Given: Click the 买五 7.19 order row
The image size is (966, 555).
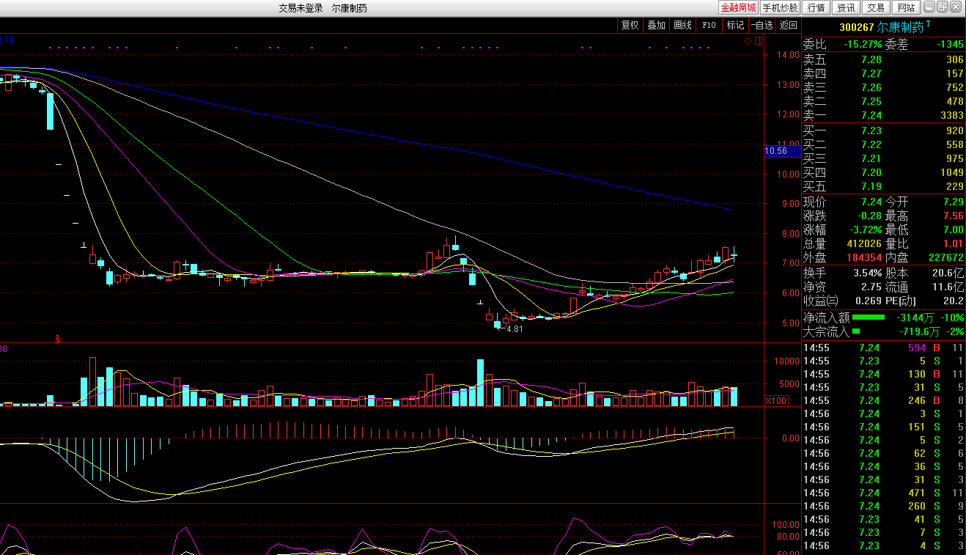Looking at the screenshot, I should coord(884,186).
